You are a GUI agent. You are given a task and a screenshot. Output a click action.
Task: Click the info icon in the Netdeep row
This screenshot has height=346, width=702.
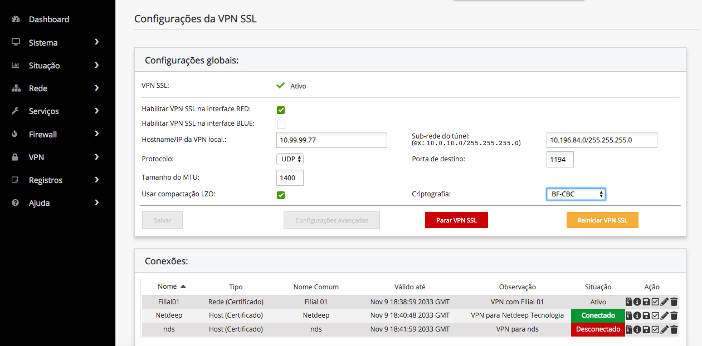click(637, 316)
